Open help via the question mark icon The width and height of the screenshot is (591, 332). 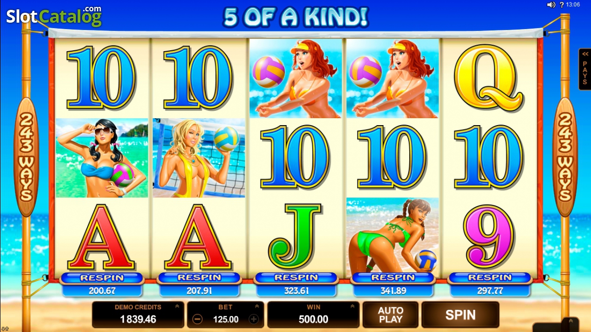pyautogui.click(x=562, y=5)
